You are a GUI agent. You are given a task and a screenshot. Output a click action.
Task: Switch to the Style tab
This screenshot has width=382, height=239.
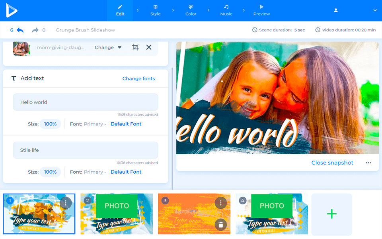coord(156,10)
